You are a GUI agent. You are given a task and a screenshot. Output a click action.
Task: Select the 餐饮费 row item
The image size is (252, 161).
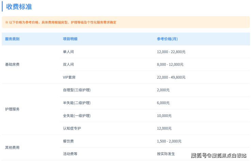point(68,141)
